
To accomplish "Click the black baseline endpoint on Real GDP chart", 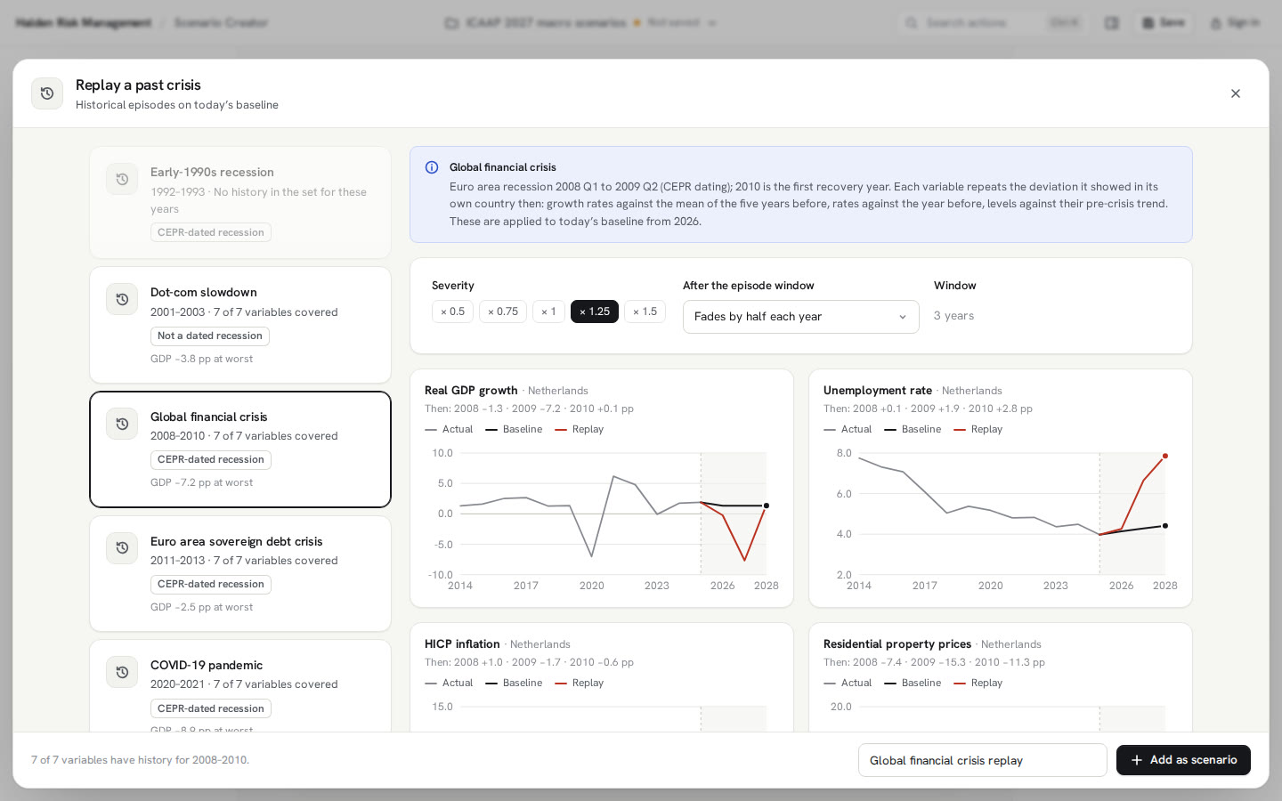I will tap(767, 506).
